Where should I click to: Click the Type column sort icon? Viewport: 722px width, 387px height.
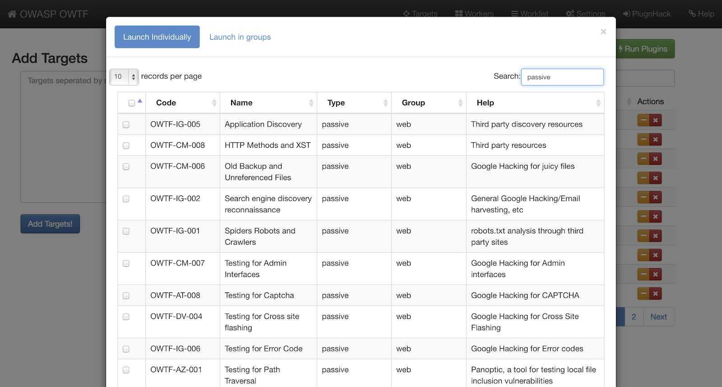385,103
